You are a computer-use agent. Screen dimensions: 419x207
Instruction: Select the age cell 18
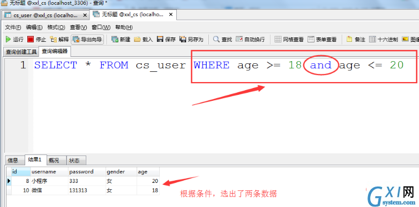coord(148,190)
